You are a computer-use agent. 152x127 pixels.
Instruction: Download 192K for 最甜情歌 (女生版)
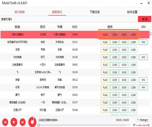pos(124,103)
